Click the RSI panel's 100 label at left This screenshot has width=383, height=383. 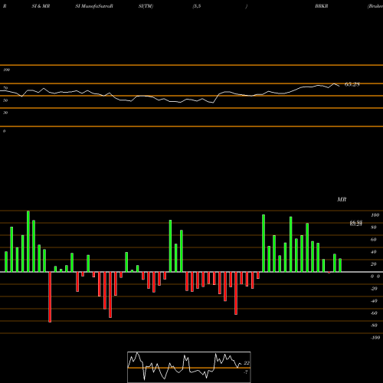[6, 70]
